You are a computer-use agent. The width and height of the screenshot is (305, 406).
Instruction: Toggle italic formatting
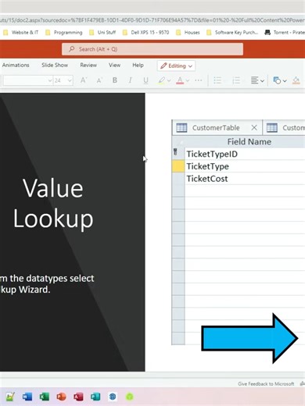point(130,80)
